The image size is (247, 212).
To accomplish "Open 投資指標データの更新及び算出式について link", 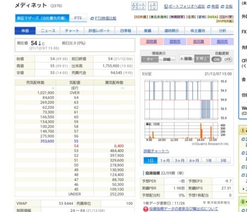I will point(184,209).
